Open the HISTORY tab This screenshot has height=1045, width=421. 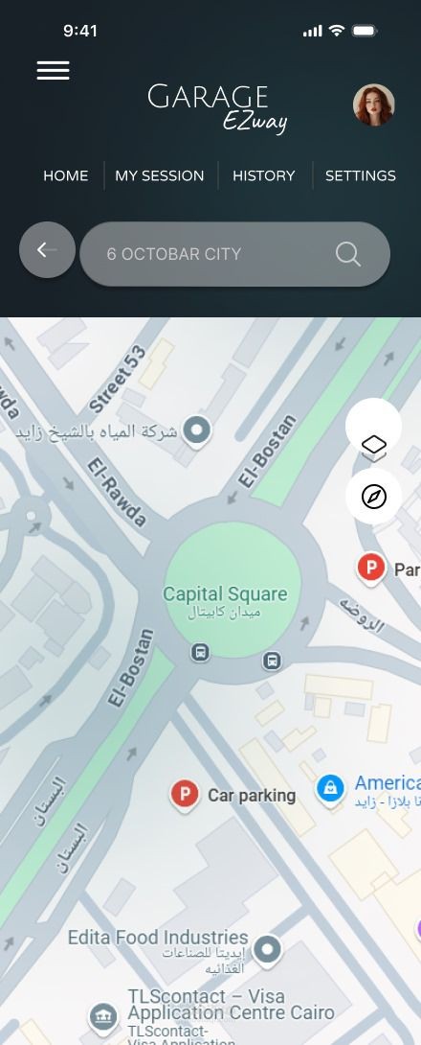click(263, 176)
